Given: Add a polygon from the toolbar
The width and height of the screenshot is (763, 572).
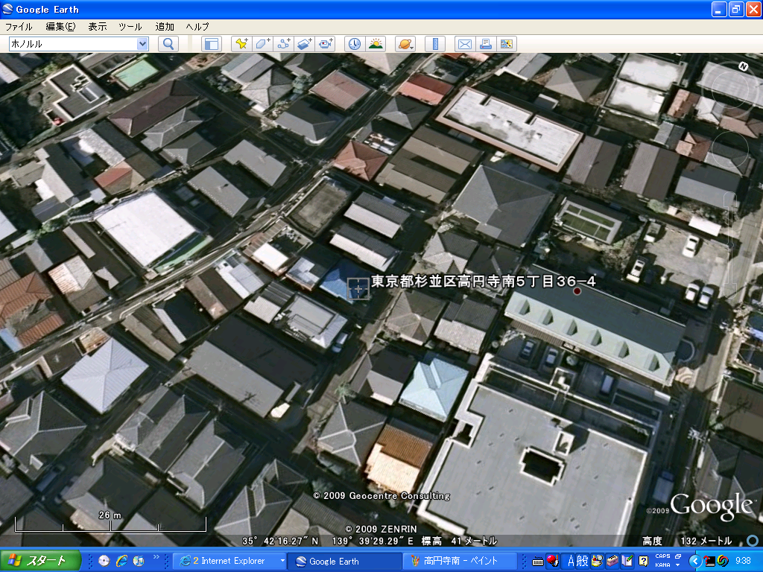Looking at the screenshot, I should coord(262,44).
